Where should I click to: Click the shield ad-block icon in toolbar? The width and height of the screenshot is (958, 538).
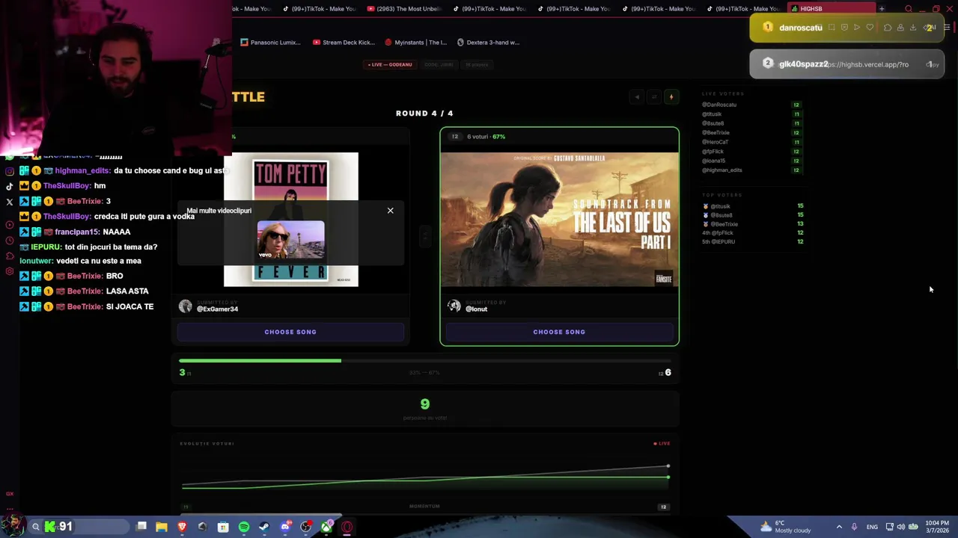[x=844, y=28]
